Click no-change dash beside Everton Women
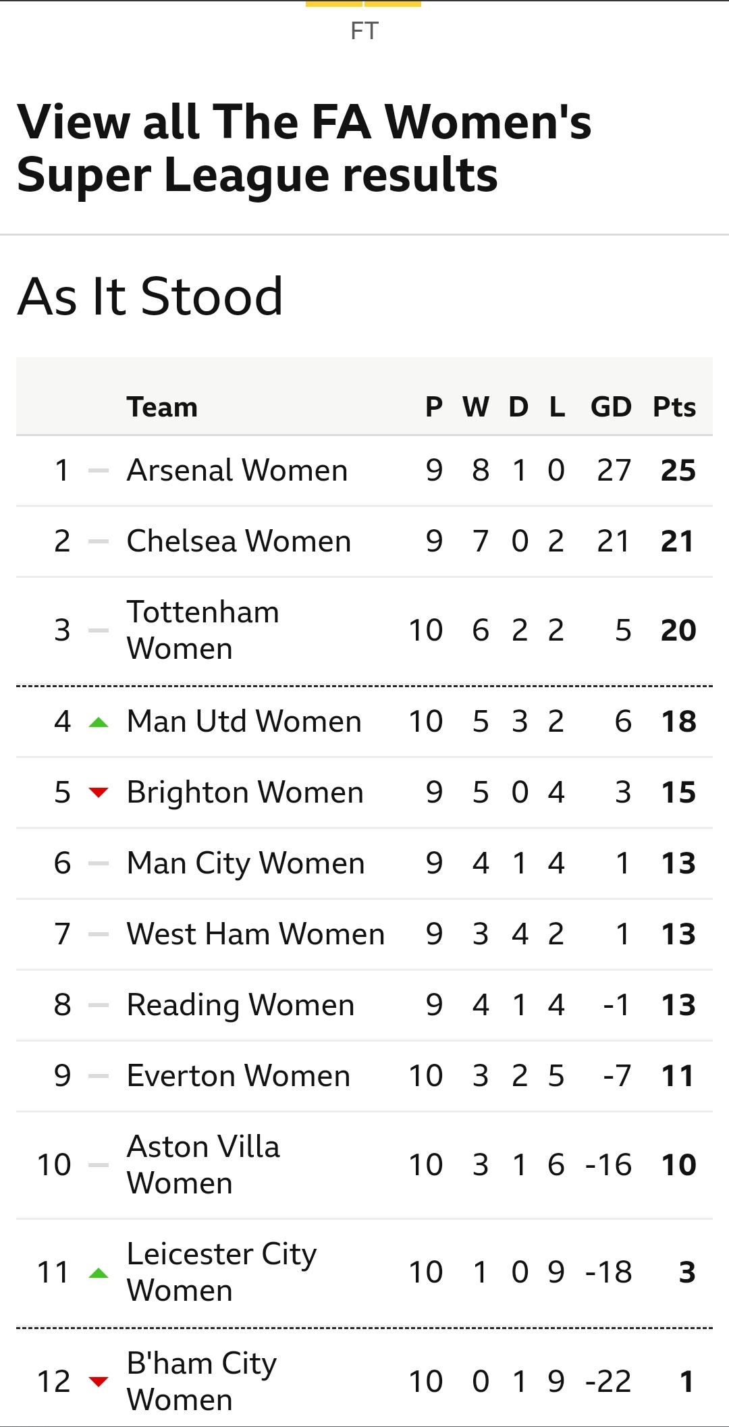 click(99, 1076)
